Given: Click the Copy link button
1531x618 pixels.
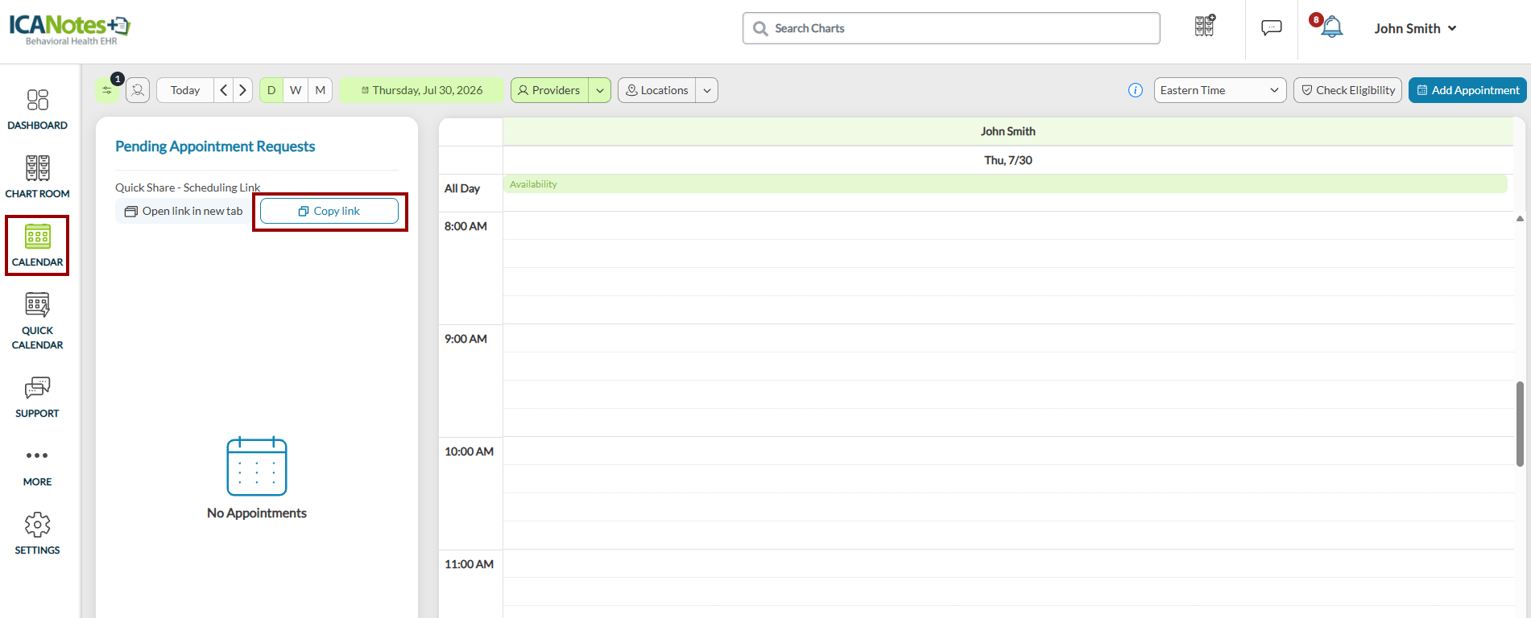Looking at the screenshot, I should (x=329, y=211).
